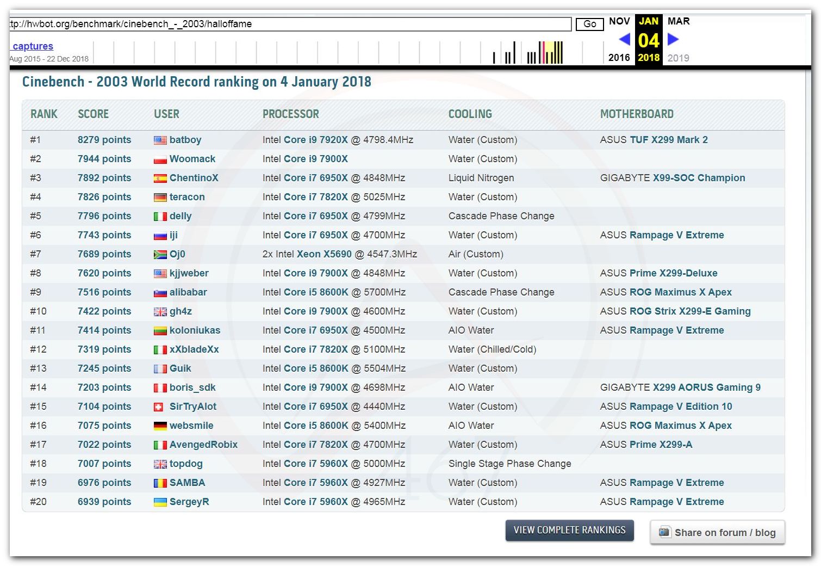This screenshot has height=566, width=821.
Task: Click the Spanish flag beside ChentinoX
Action: point(160,179)
